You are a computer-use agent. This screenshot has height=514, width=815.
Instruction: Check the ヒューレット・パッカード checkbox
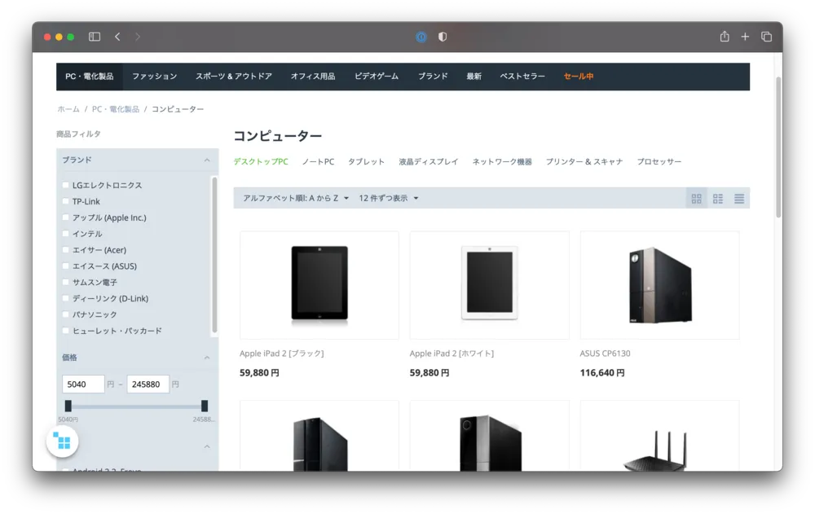[65, 330]
